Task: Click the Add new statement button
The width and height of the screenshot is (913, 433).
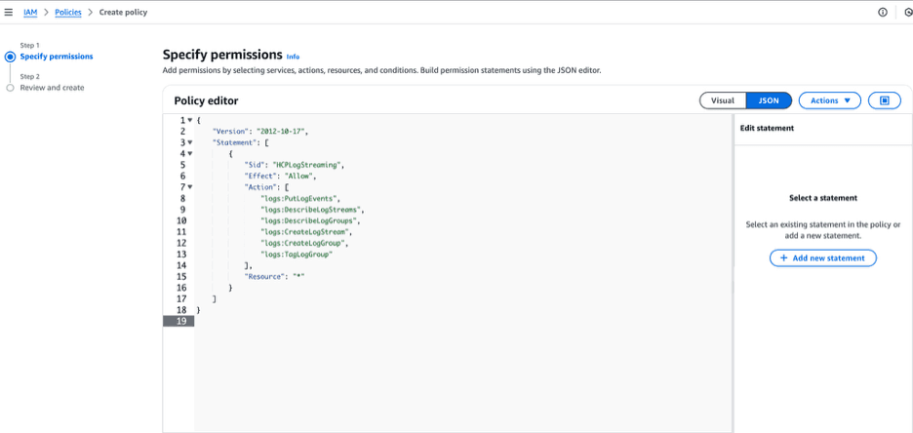Action: click(822, 257)
